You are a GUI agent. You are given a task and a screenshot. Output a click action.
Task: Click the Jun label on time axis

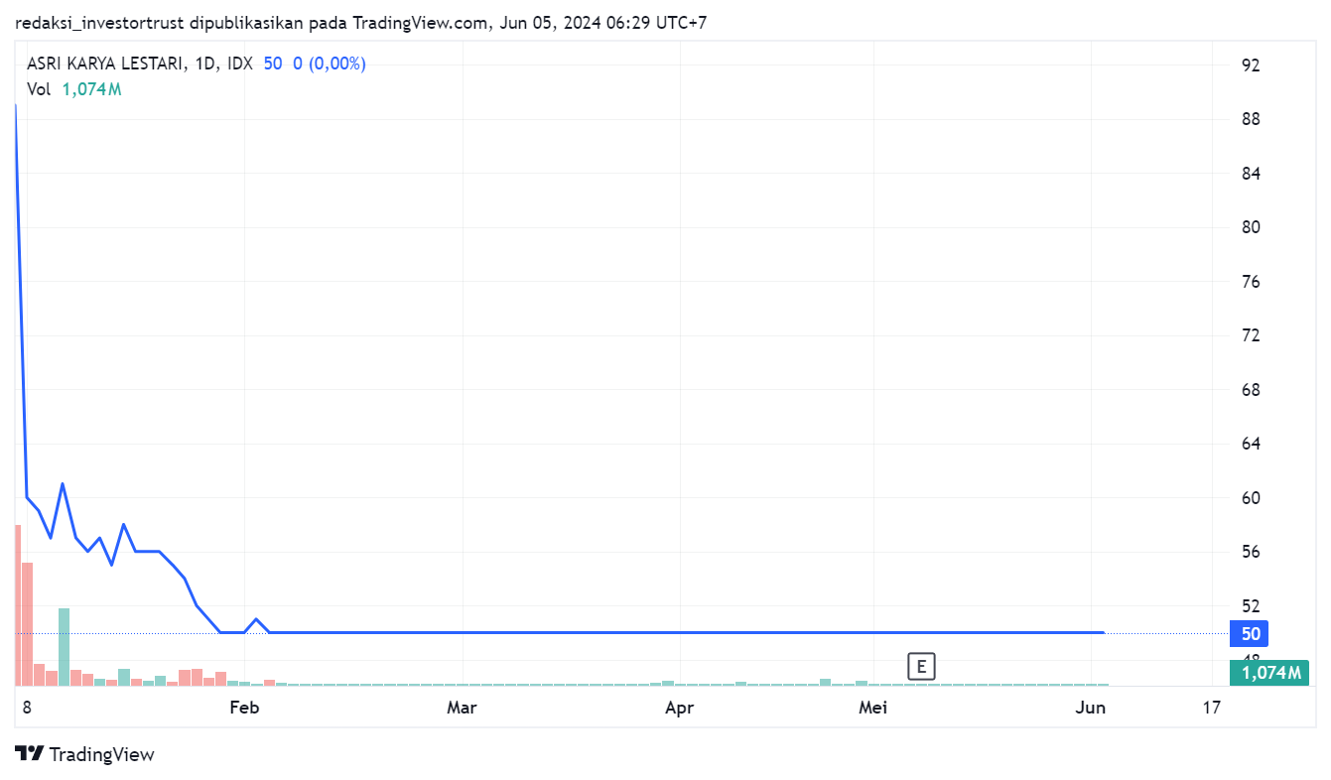pyautogui.click(x=1091, y=708)
